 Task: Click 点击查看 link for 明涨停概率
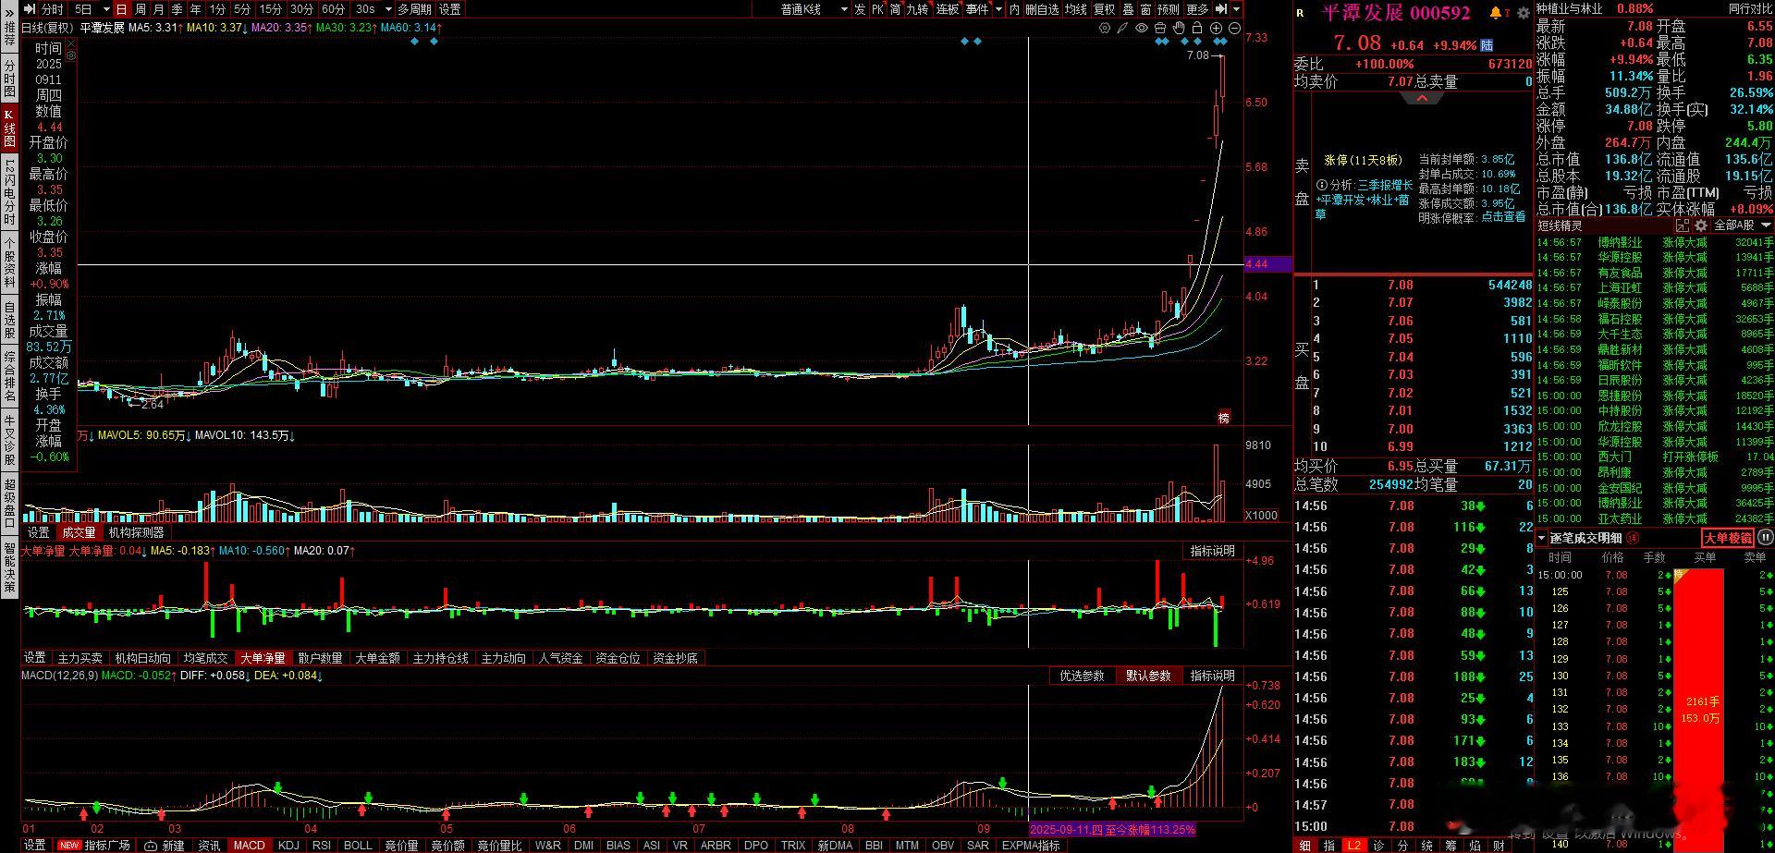(x=1503, y=217)
